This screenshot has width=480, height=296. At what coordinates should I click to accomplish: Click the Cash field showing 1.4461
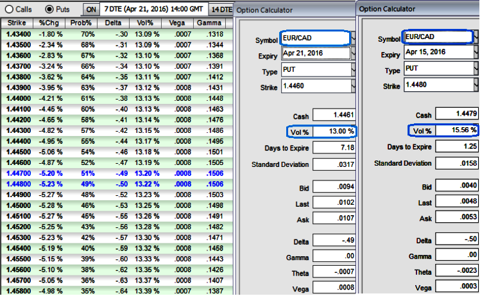pyautogui.click(x=334, y=116)
